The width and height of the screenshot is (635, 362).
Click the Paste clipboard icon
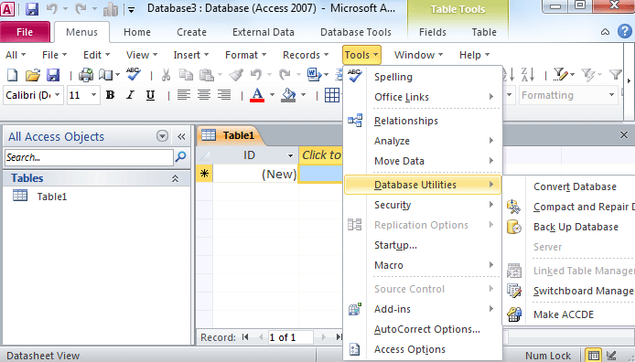click(x=207, y=75)
